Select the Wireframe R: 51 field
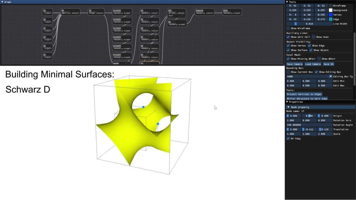The width and height of the screenshot is (356, 200). 293,6
